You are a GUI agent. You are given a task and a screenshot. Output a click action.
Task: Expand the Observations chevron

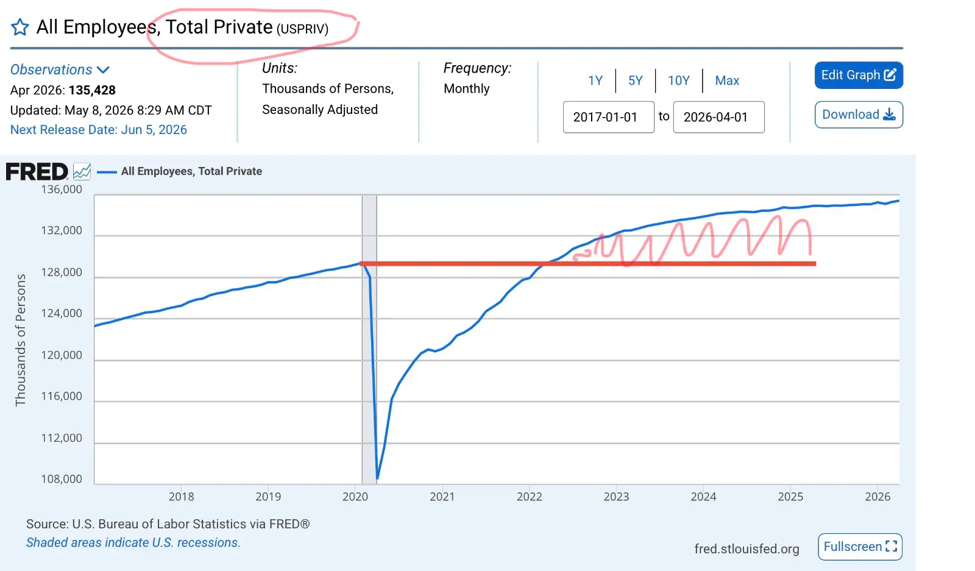(x=103, y=70)
